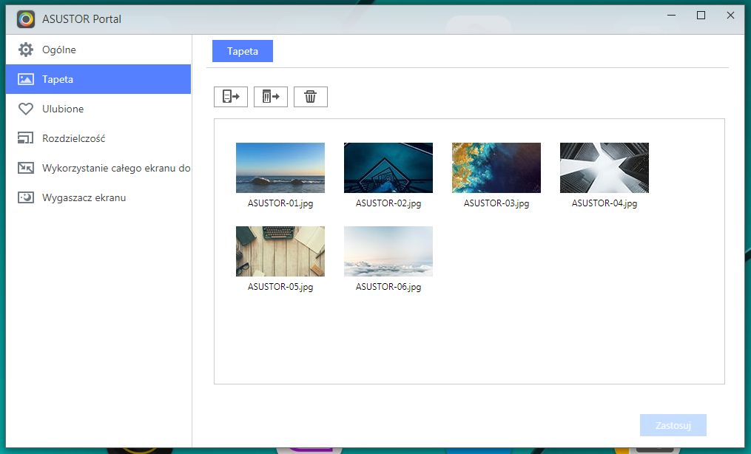This screenshot has width=751, height=454.
Task: Select the ASUSTOR-06.jpg clouds thumbnail
Action: tap(388, 251)
